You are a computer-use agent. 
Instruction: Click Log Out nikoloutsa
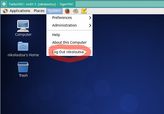coord(69,52)
